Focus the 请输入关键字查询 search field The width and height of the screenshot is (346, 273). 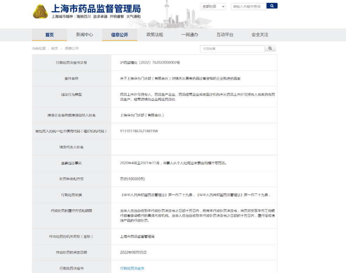[249, 7]
